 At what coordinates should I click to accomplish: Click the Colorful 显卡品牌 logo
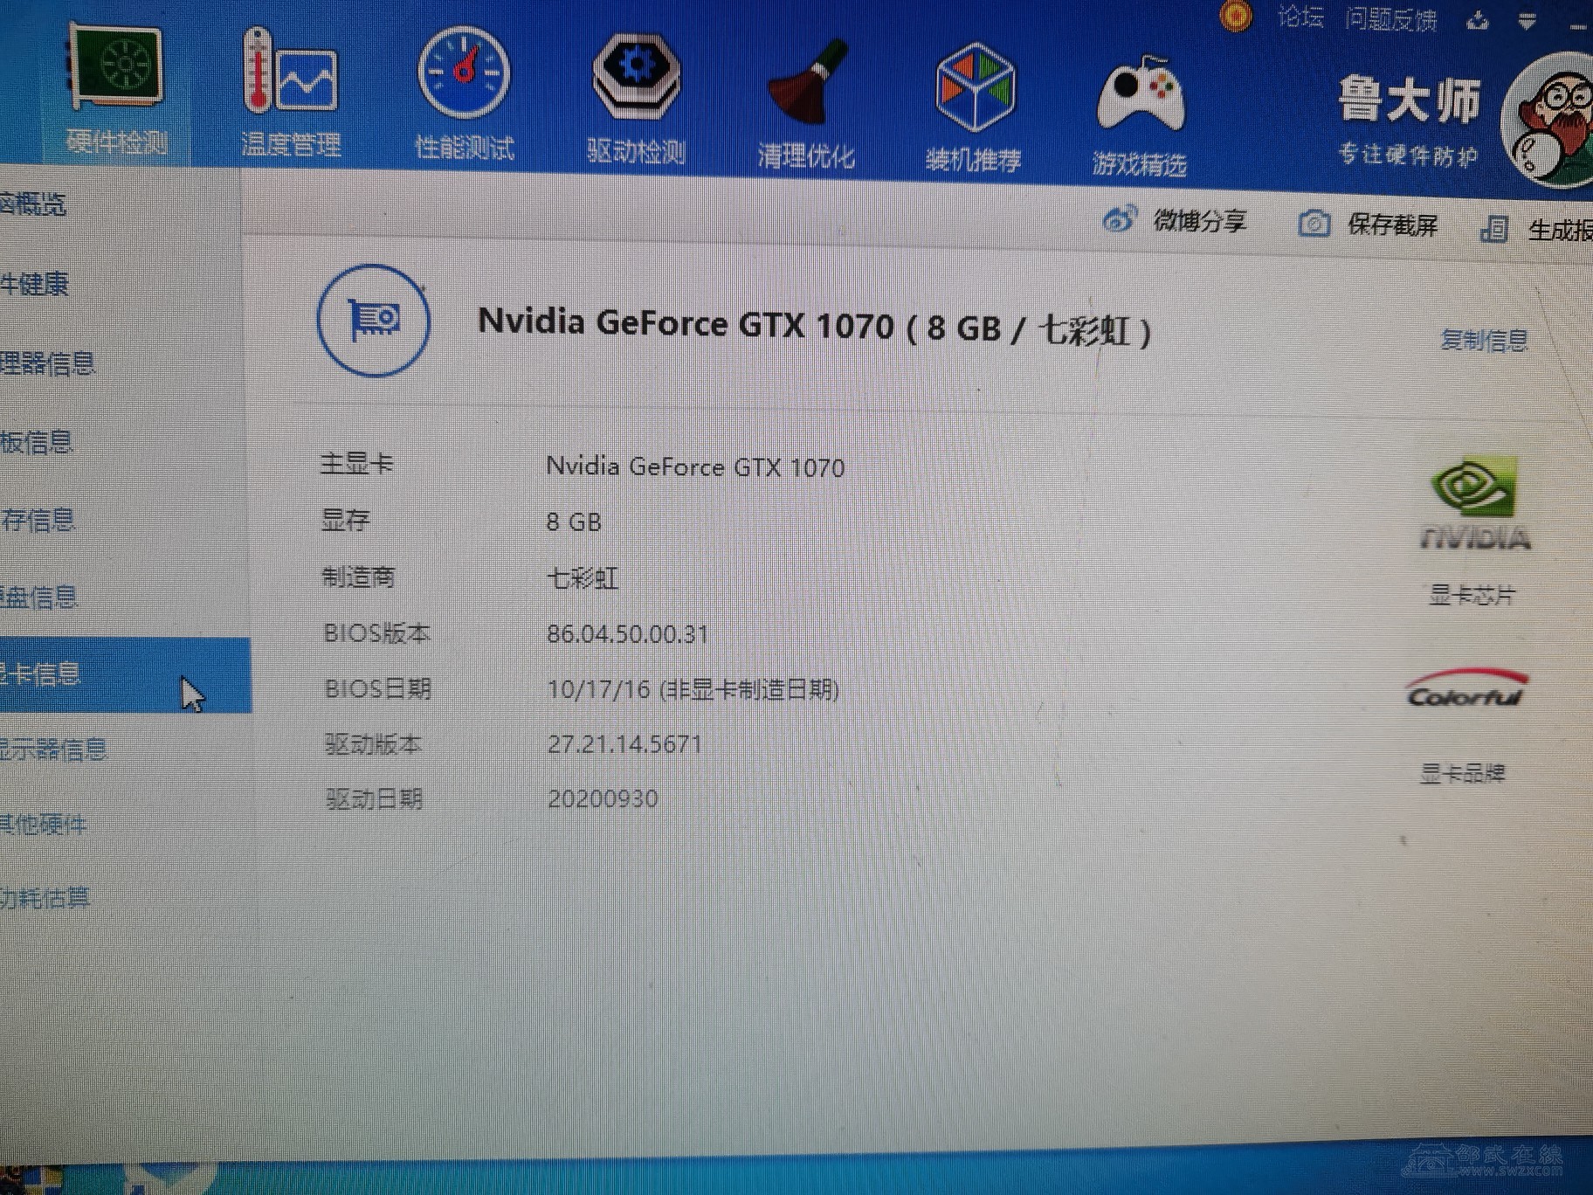tap(1466, 692)
